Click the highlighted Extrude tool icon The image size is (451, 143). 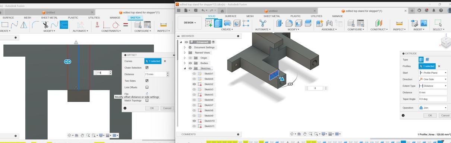coord(218,23)
